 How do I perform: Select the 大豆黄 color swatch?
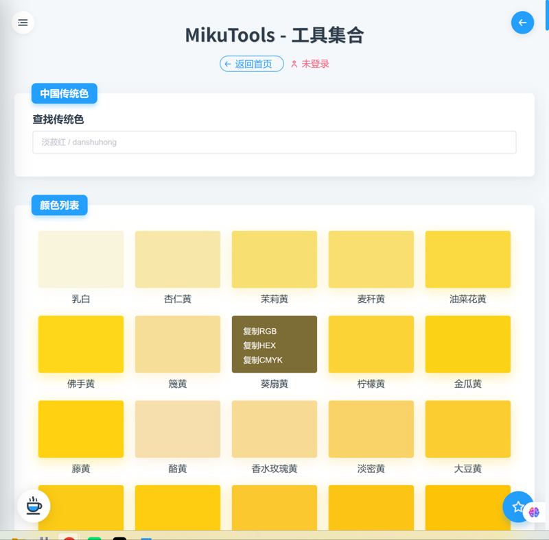tap(468, 429)
